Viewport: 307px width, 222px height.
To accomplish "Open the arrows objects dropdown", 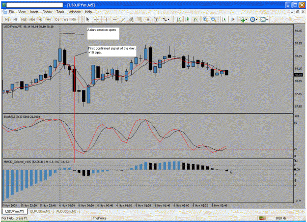I will (166, 19).
